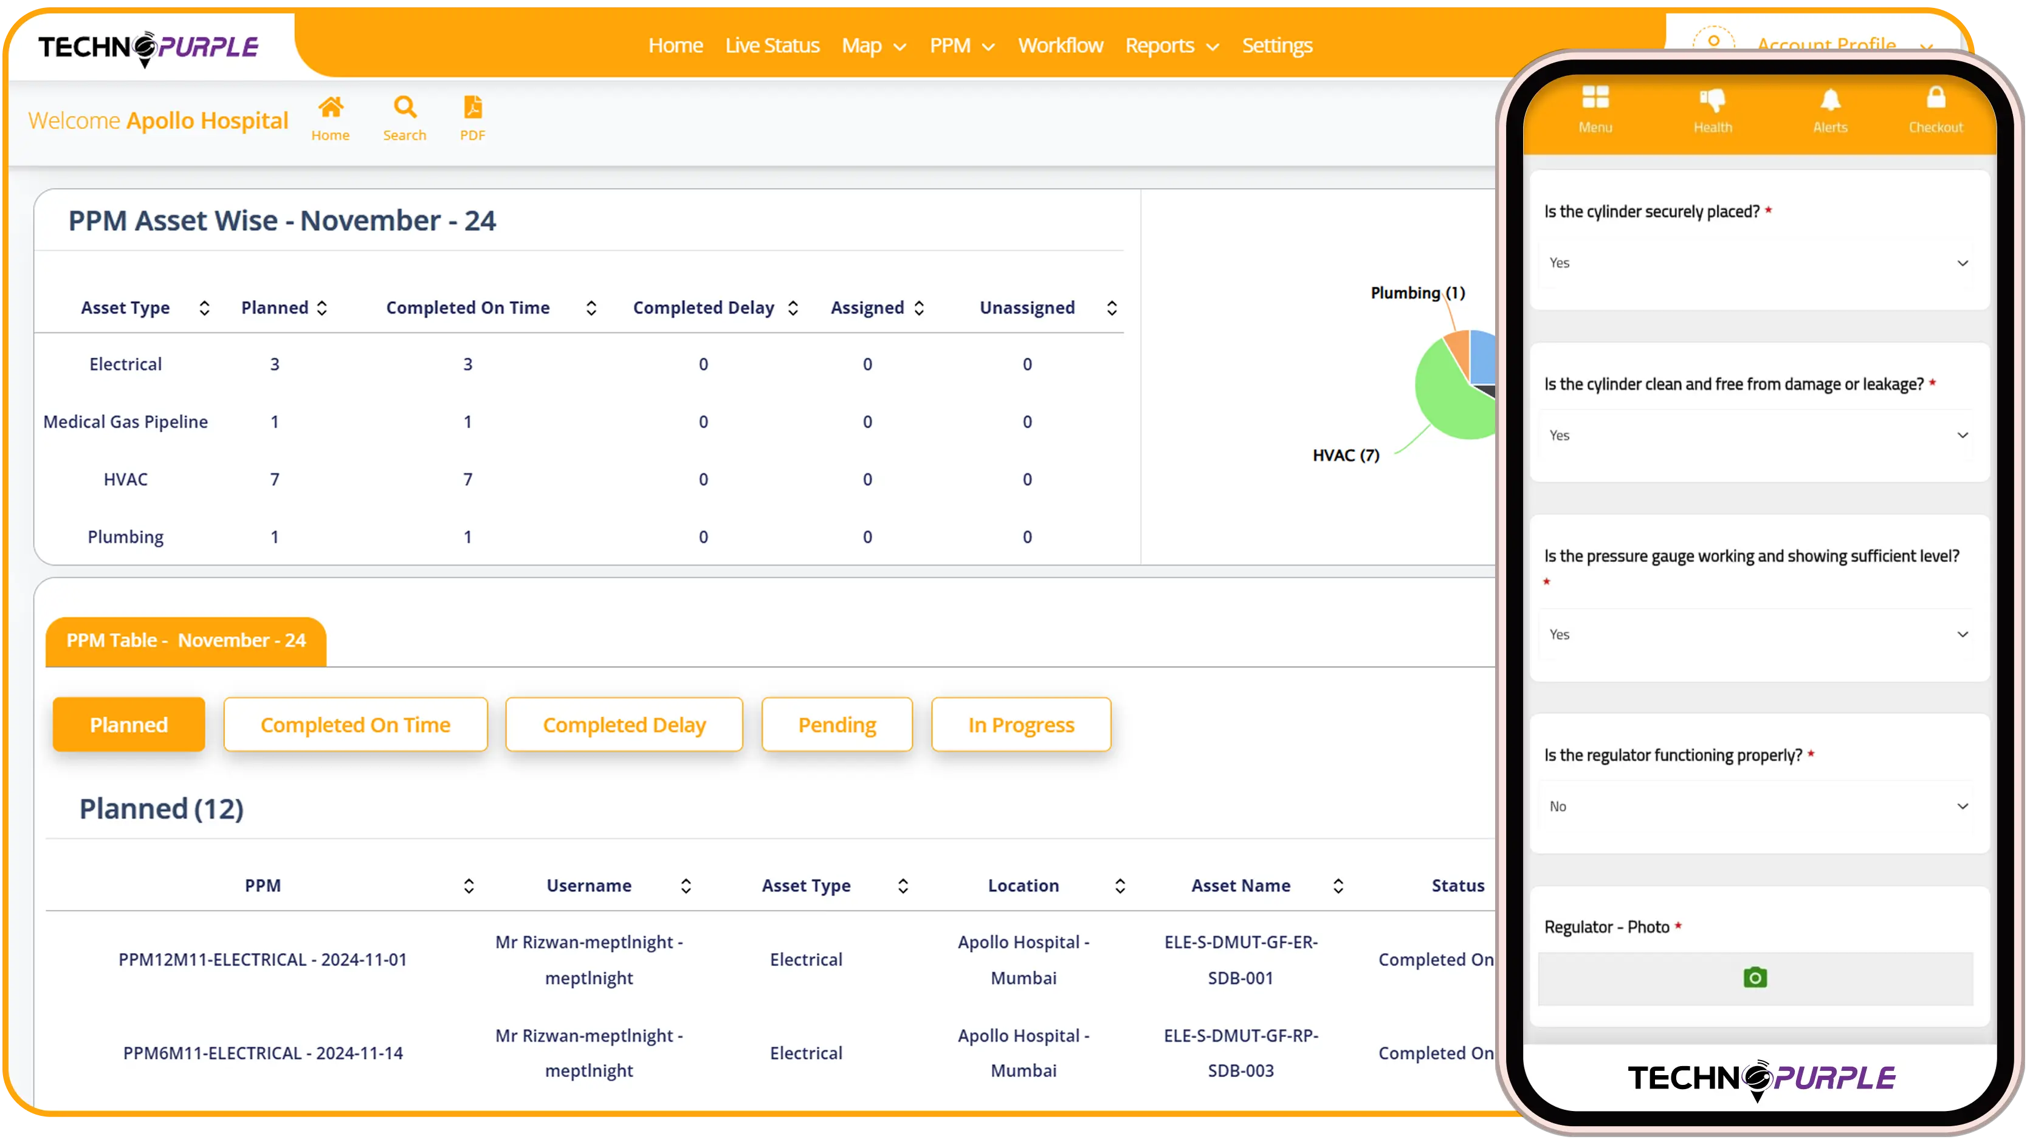
Task: Filter by Completed Delay status
Action: point(624,724)
